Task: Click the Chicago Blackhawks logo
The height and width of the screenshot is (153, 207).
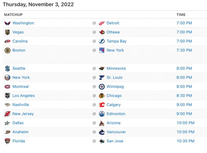Action: 101,96
